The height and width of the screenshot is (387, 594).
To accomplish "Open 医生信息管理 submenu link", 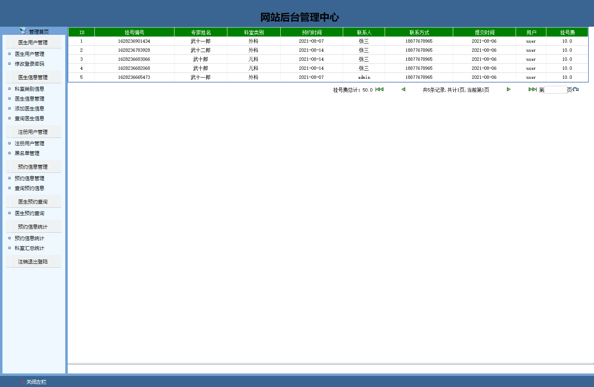I will 30,98.
